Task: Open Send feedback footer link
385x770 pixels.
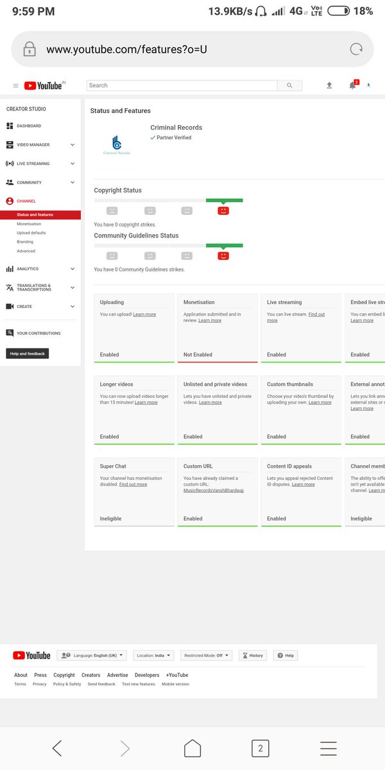Action: coord(101,684)
